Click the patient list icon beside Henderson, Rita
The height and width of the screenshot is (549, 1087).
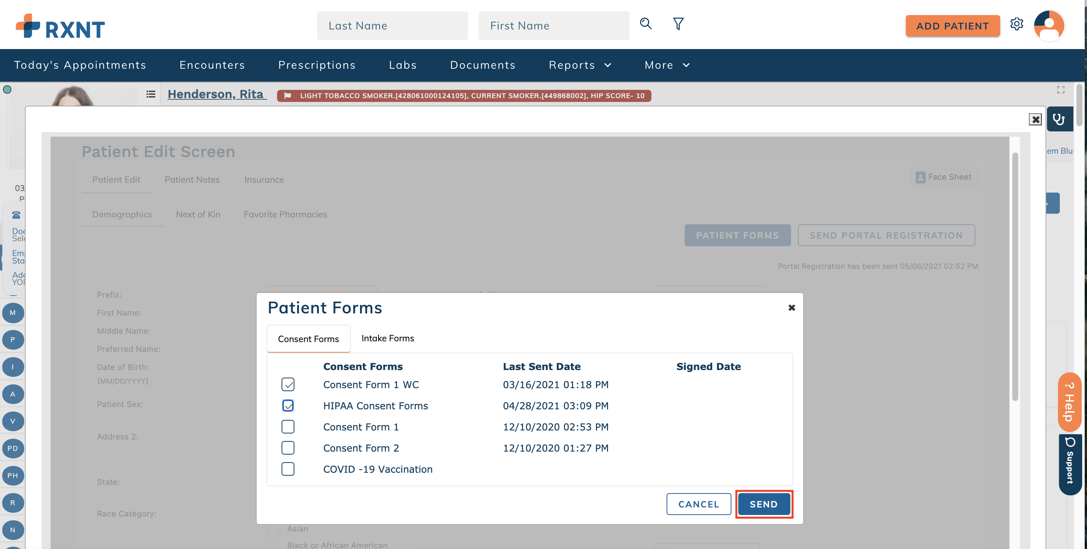pyautogui.click(x=151, y=94)
